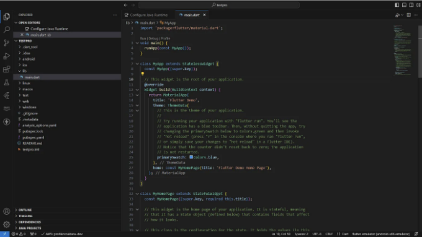Open the Extensions view
Image resolution: width=422 pixels, height=237 pixels.
click(x=6, y=69)
